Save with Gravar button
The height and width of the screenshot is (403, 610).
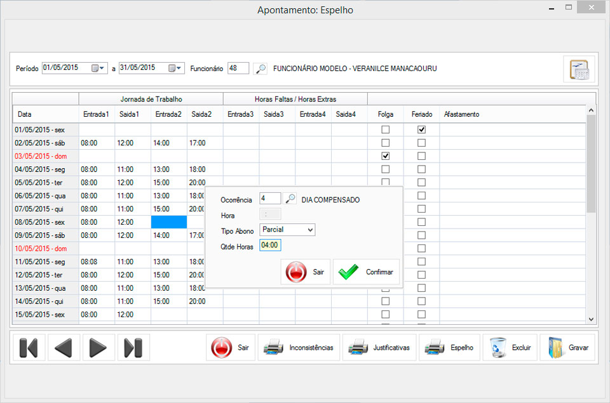(x=567, y=347)
